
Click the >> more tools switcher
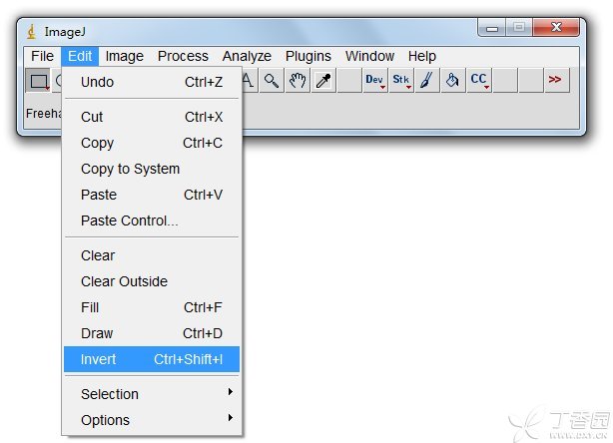(x=556, y=81)
